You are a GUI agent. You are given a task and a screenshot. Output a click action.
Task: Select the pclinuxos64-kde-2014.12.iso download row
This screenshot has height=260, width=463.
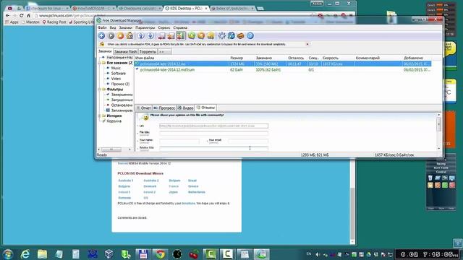283,64
